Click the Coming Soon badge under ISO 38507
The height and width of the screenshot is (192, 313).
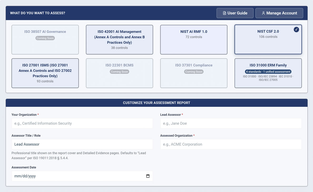(x=45, y=38)
